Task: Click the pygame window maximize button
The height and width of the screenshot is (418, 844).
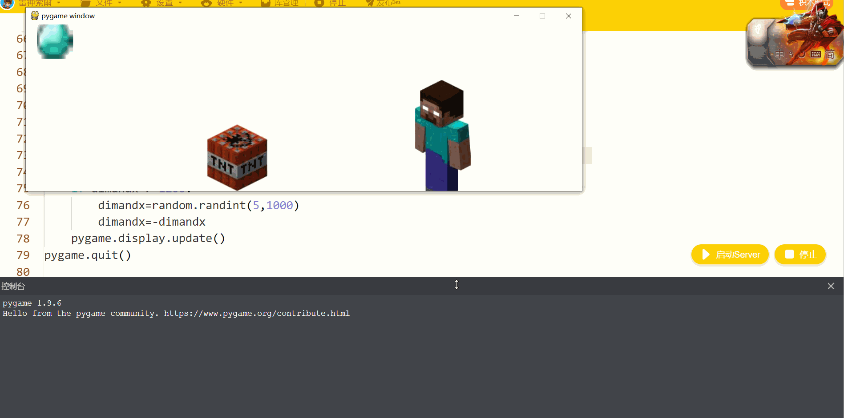Action: (542, 16)
